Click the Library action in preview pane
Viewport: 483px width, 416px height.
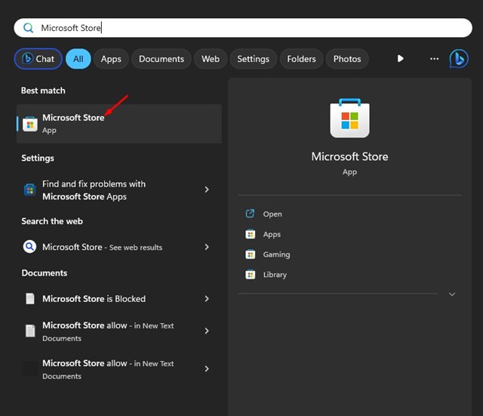tap(275, 275)
